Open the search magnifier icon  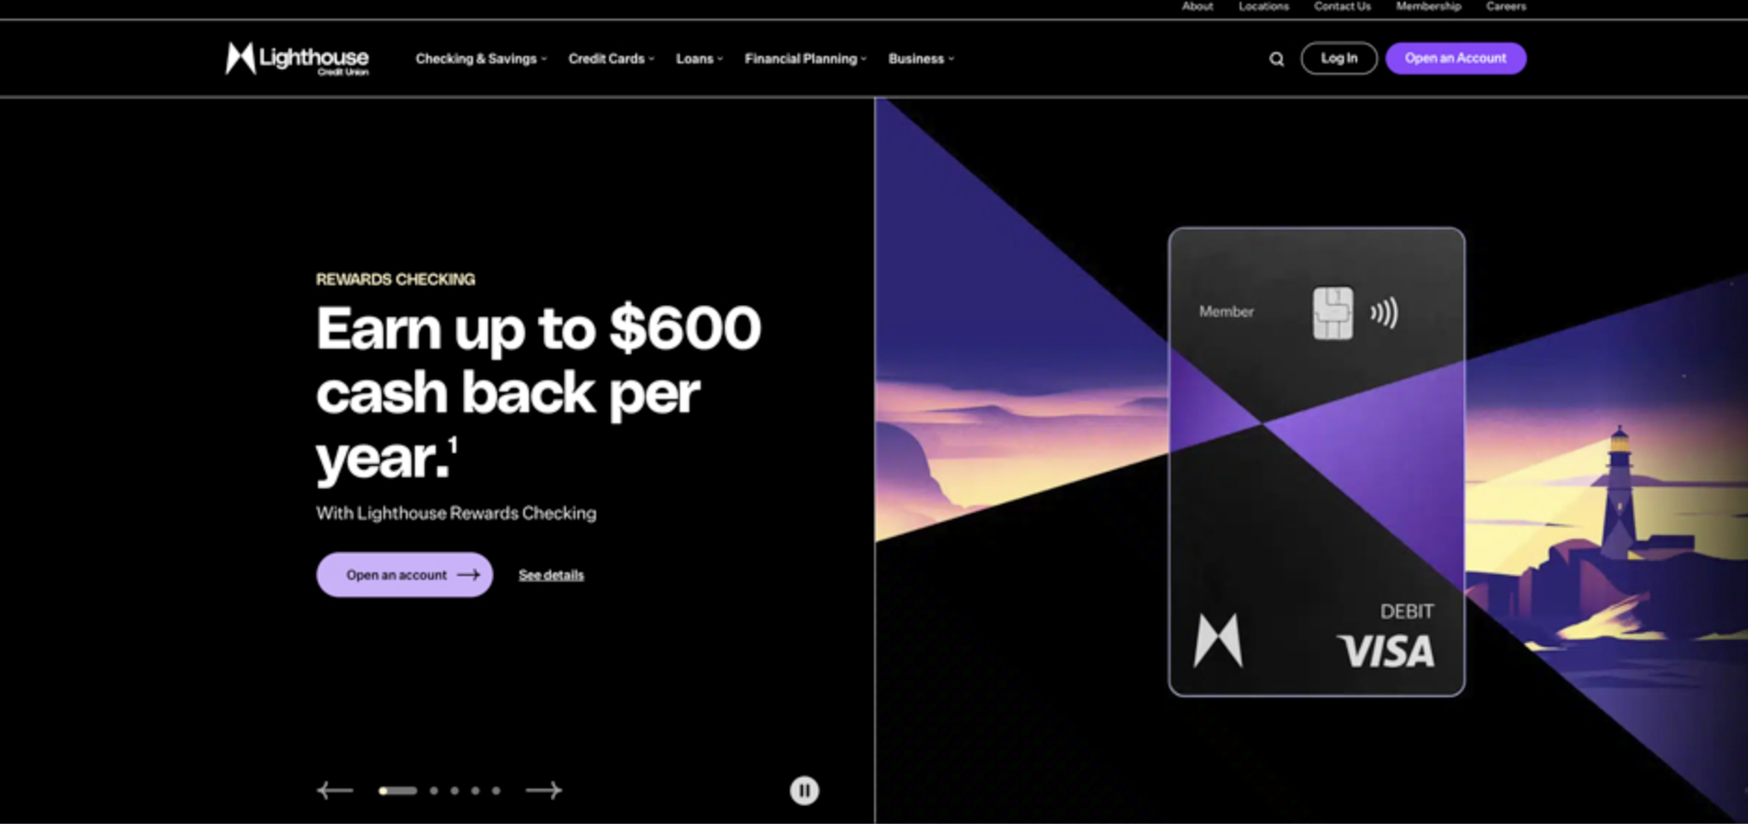(1276, 59)
